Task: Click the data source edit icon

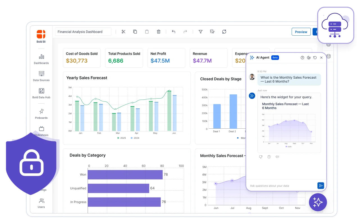Action: tap(213, 32)
